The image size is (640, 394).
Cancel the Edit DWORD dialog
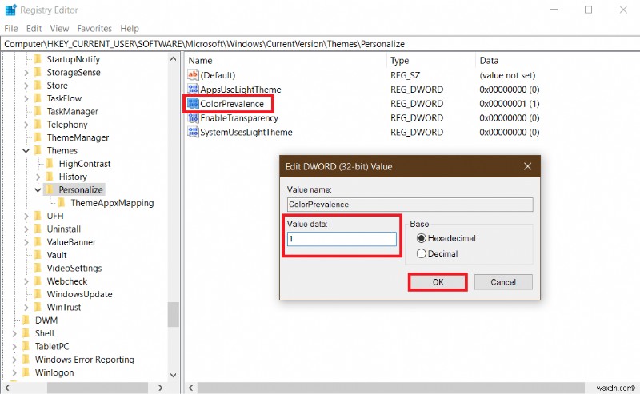click(503, 282)
